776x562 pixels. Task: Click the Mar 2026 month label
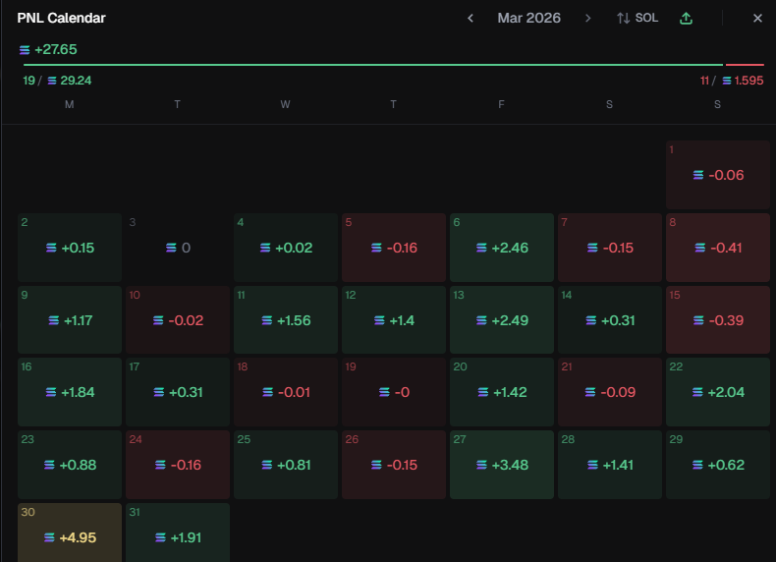[528, 19]
